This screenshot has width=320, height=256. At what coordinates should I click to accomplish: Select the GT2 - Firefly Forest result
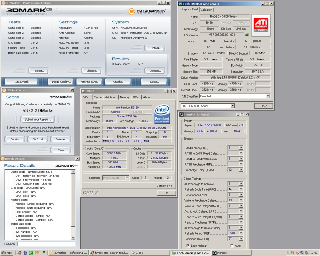tap(33, 180)
